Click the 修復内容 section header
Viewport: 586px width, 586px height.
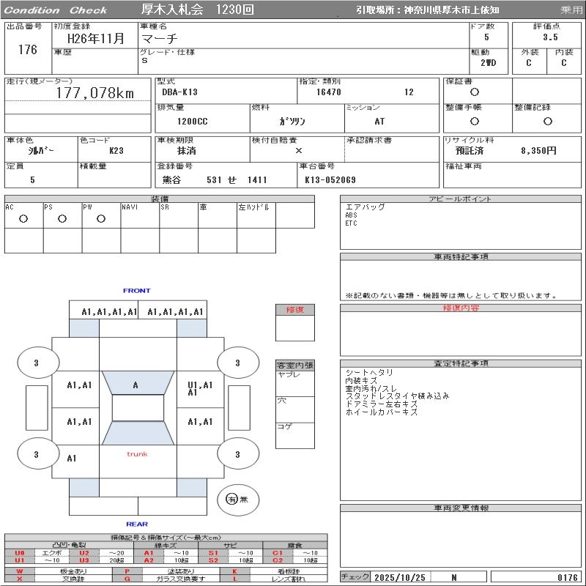coord(461,308)
